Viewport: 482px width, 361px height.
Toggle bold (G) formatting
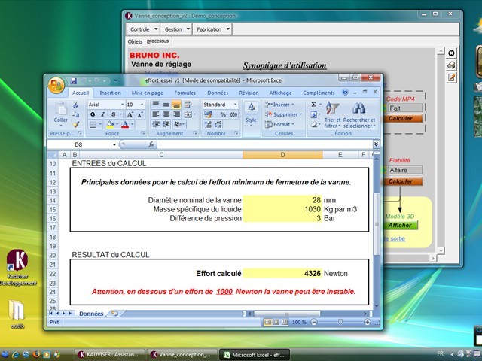pyautogui.click(x=93, y=114)
